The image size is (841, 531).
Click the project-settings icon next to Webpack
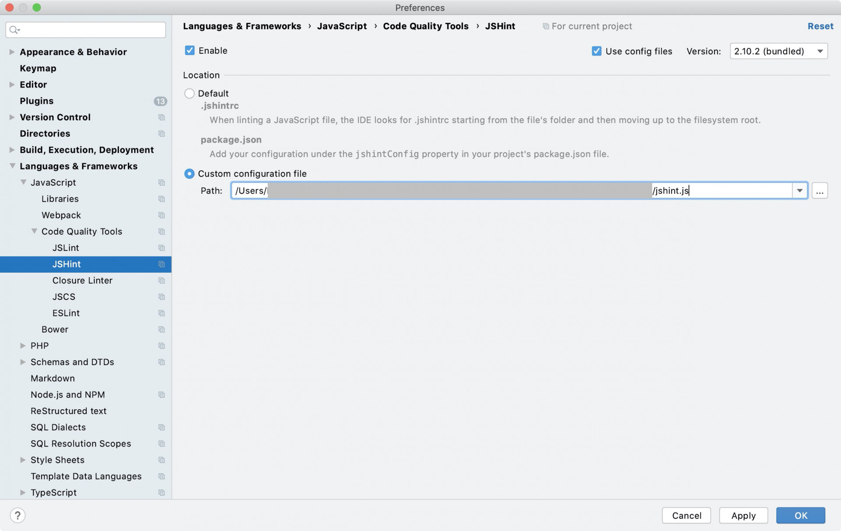161,215
